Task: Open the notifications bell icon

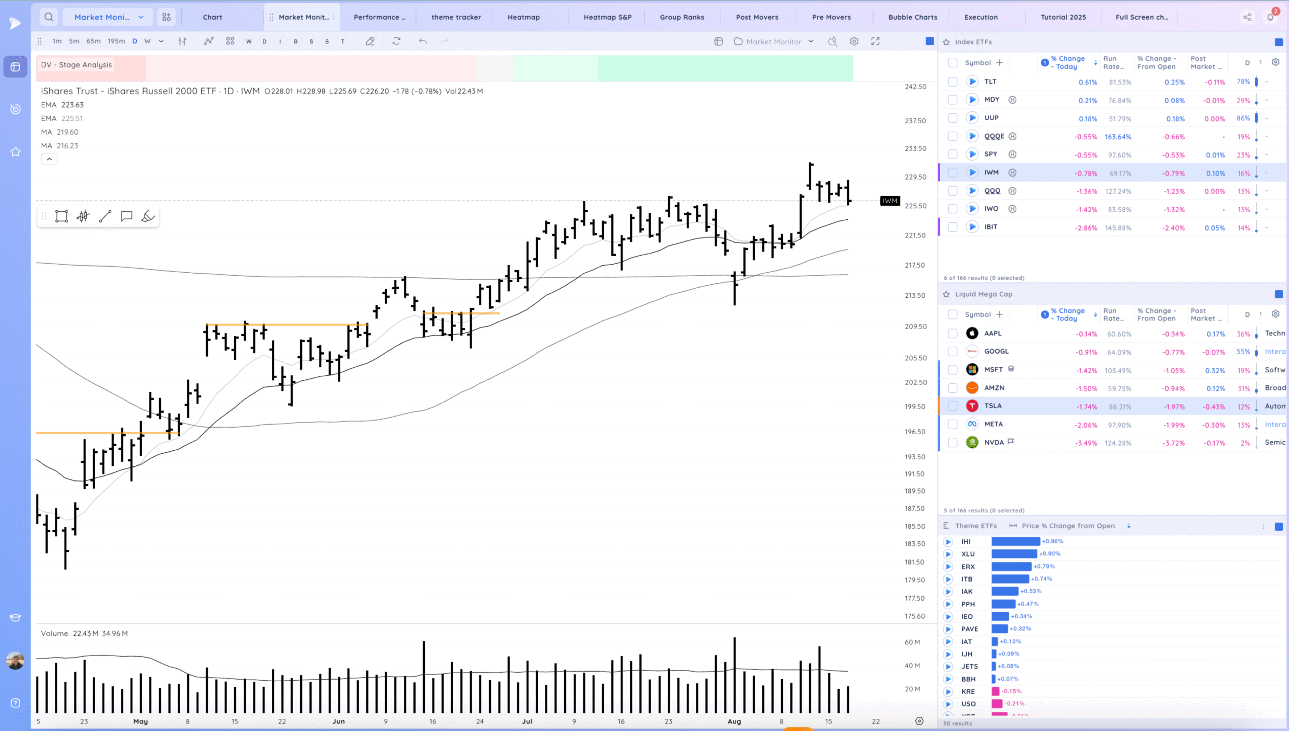Action: (1270, 17)
